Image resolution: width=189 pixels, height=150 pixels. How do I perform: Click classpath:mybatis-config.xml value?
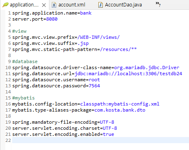[120, 104]
